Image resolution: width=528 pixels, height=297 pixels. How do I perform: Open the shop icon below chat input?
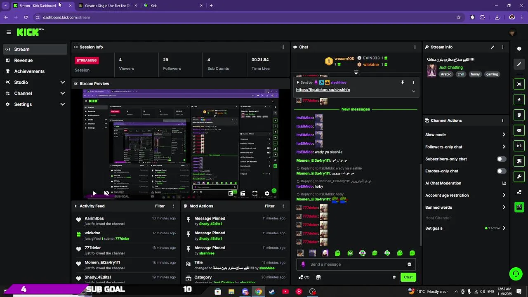pyautogui.click(x=318, y=277)
